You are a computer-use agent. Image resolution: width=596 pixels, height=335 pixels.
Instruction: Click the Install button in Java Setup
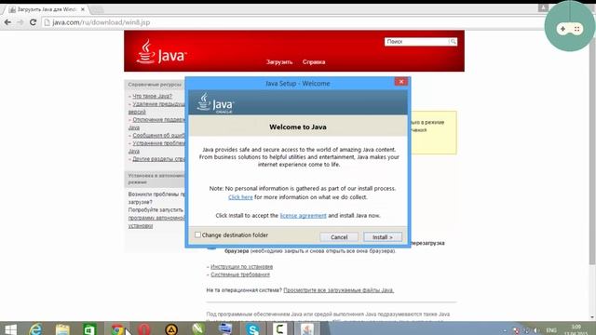click(383, 237)
